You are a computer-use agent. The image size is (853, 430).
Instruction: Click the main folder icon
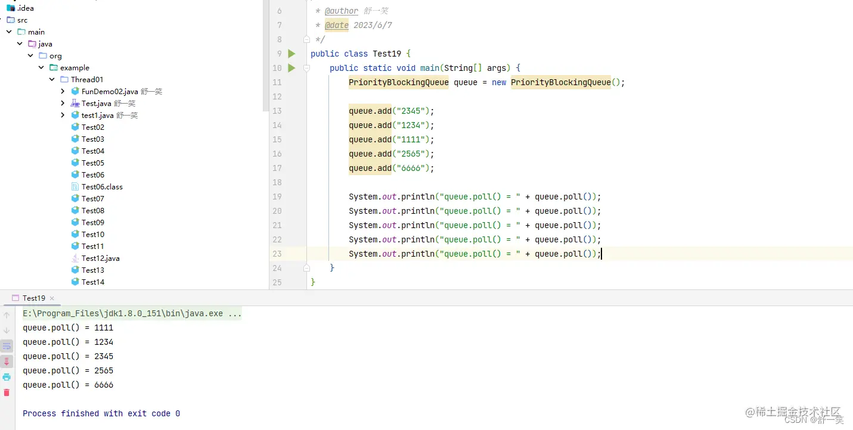[x=21, y=32]
